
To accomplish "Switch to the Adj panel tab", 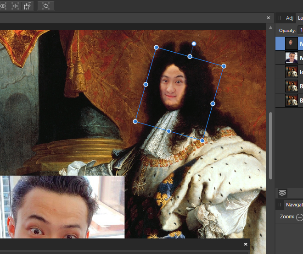I will 290,18.
